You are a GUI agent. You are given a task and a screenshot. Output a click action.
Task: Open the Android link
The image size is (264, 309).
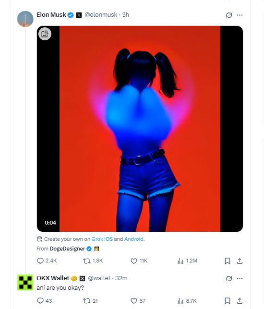[x=133, y=239]
